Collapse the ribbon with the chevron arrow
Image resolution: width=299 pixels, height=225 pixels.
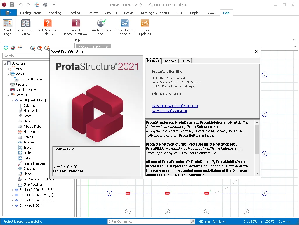[x=294, y=40]
